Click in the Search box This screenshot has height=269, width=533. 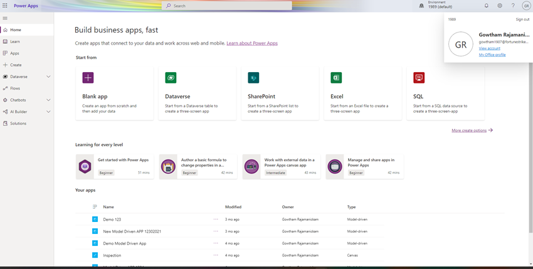pyautogui.click(x=229, y=6)
